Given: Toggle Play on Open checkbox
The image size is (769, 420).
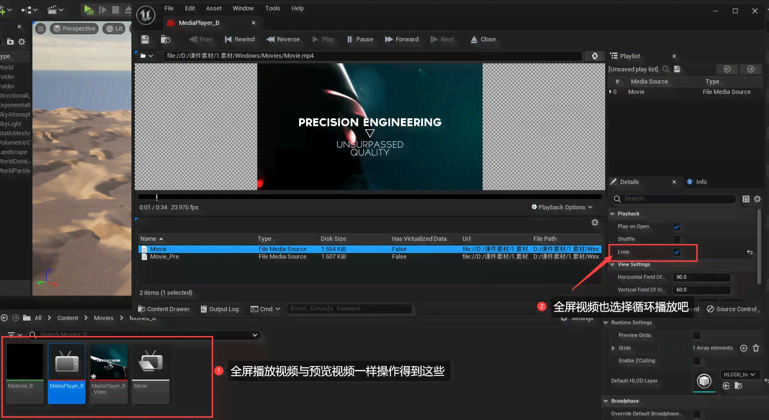Looking at the screenshot, I should coord(677,227).
